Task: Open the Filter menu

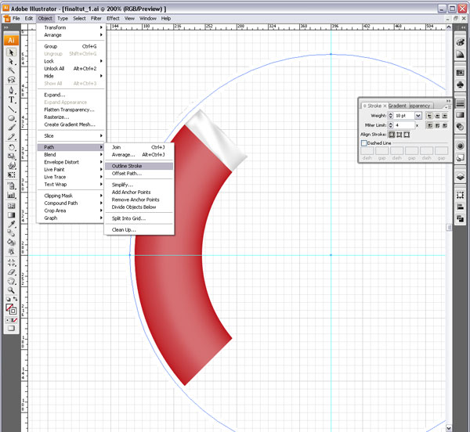Action: pos(96,18)
